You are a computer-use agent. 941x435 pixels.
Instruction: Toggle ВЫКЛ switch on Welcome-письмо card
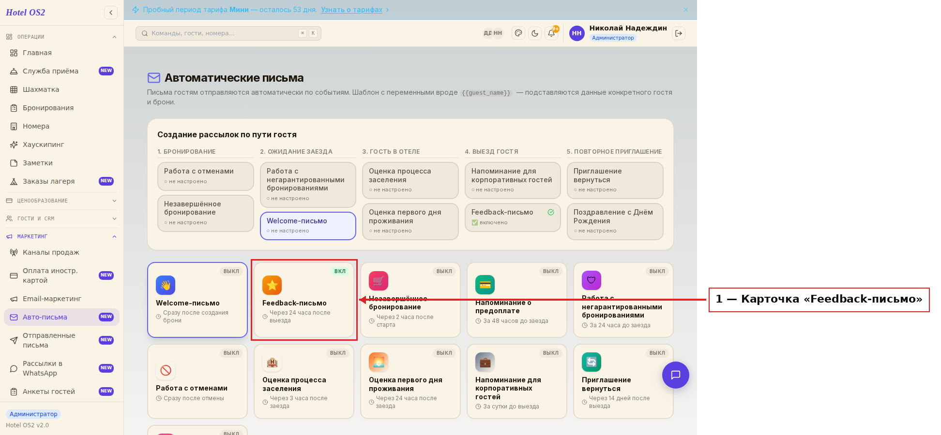click(x=231, y=272)
